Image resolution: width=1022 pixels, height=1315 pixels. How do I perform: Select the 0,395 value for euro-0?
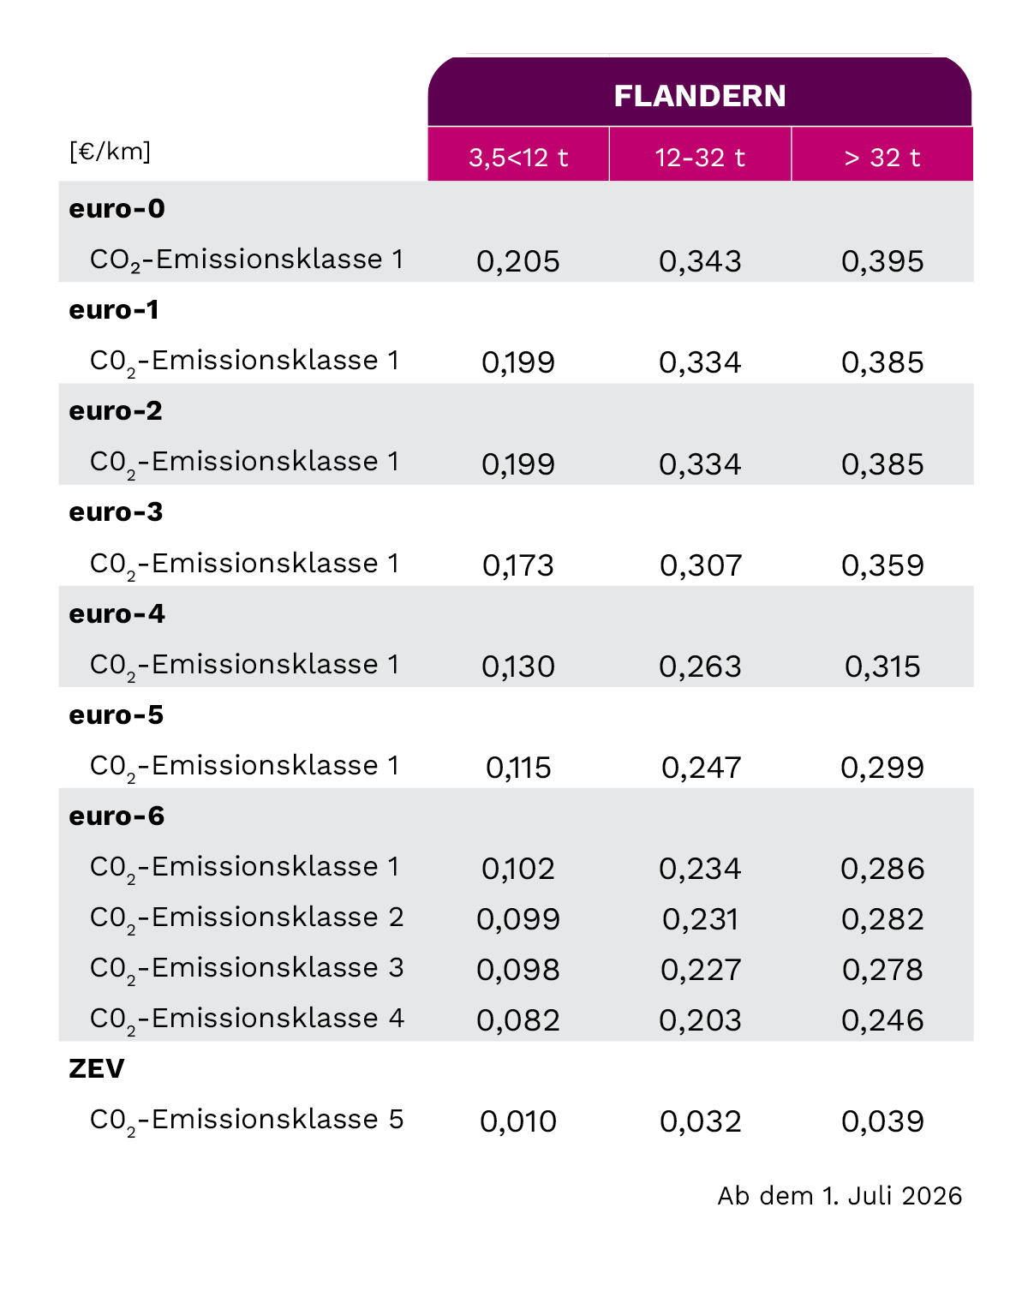coord(882,261)
